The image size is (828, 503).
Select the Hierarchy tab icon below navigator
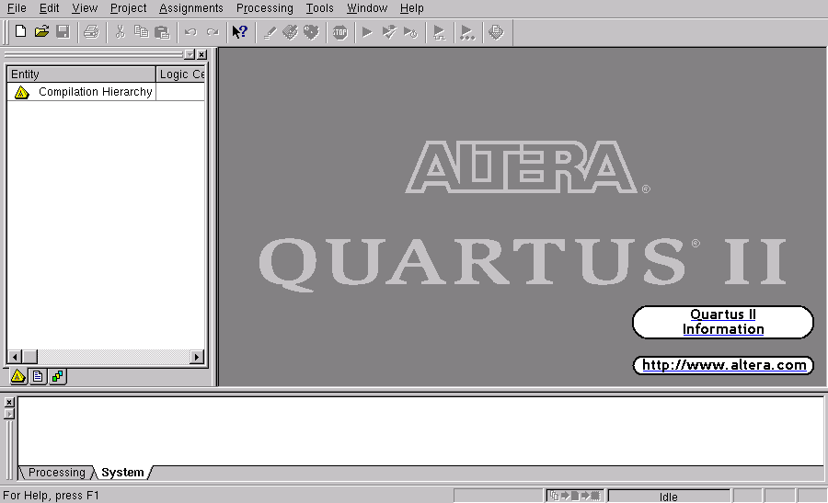18,376
